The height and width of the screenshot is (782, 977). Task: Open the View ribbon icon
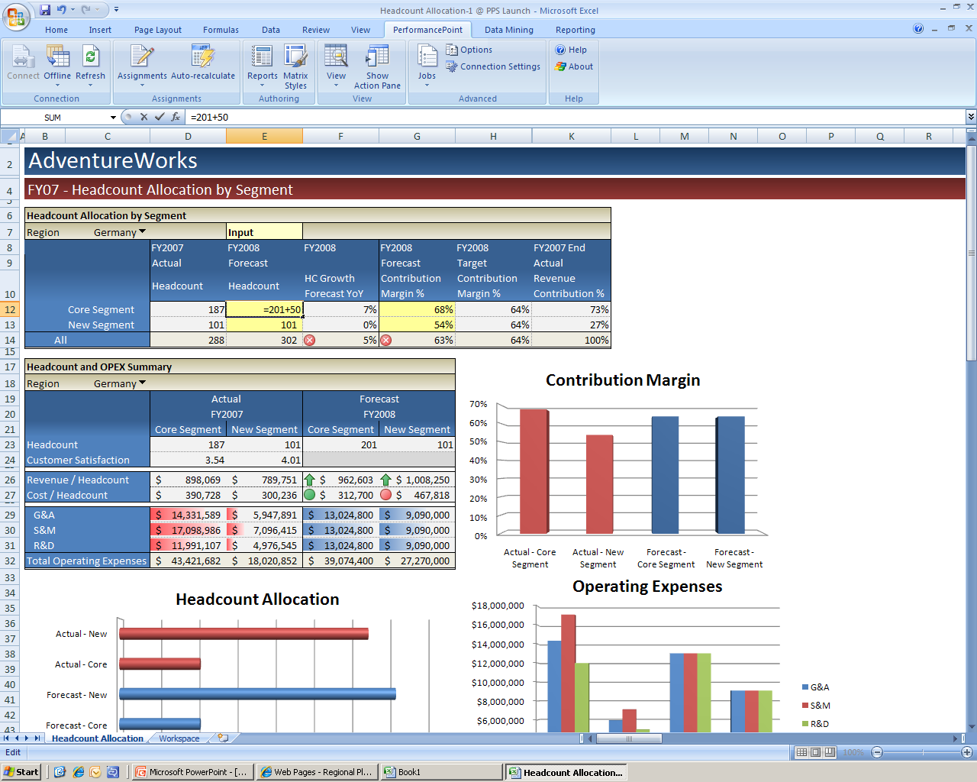pos(336,57)
